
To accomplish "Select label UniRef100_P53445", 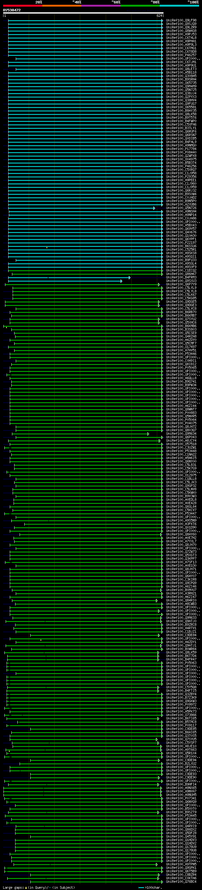I will tap(181, 815).
